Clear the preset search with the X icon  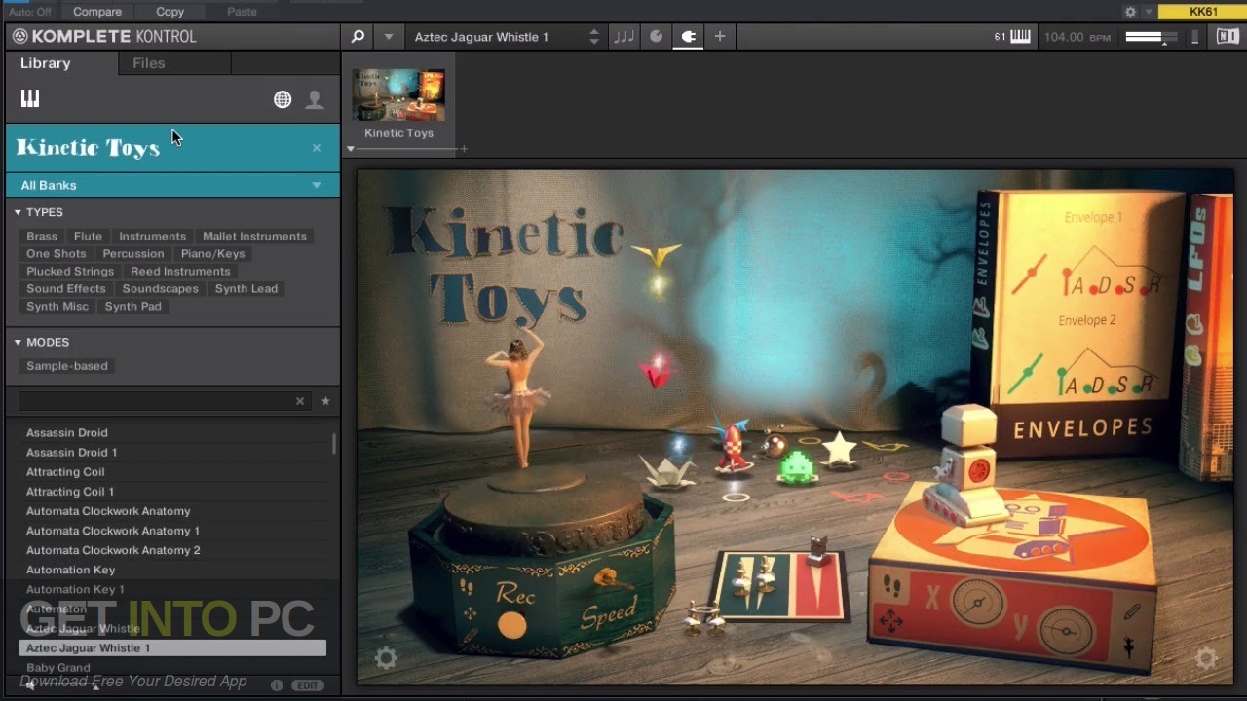click(x=300, y=401)
